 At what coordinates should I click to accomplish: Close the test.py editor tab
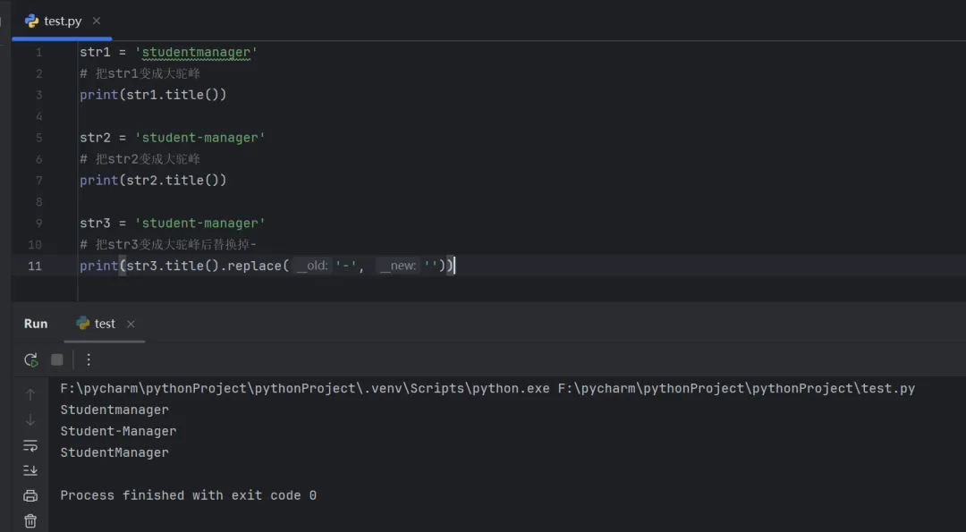tap(97, 21)
